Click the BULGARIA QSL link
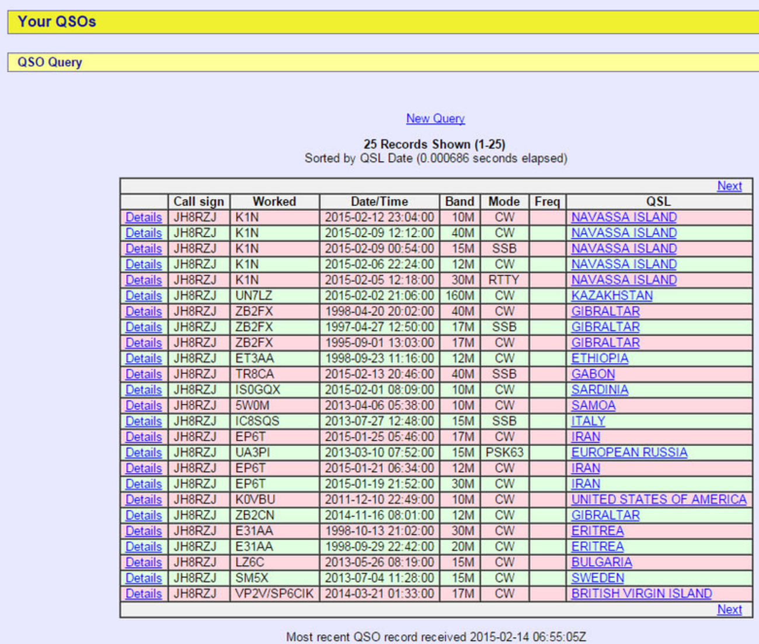The width and height of the screenshot is (759, 644). (x=601, y=562)
